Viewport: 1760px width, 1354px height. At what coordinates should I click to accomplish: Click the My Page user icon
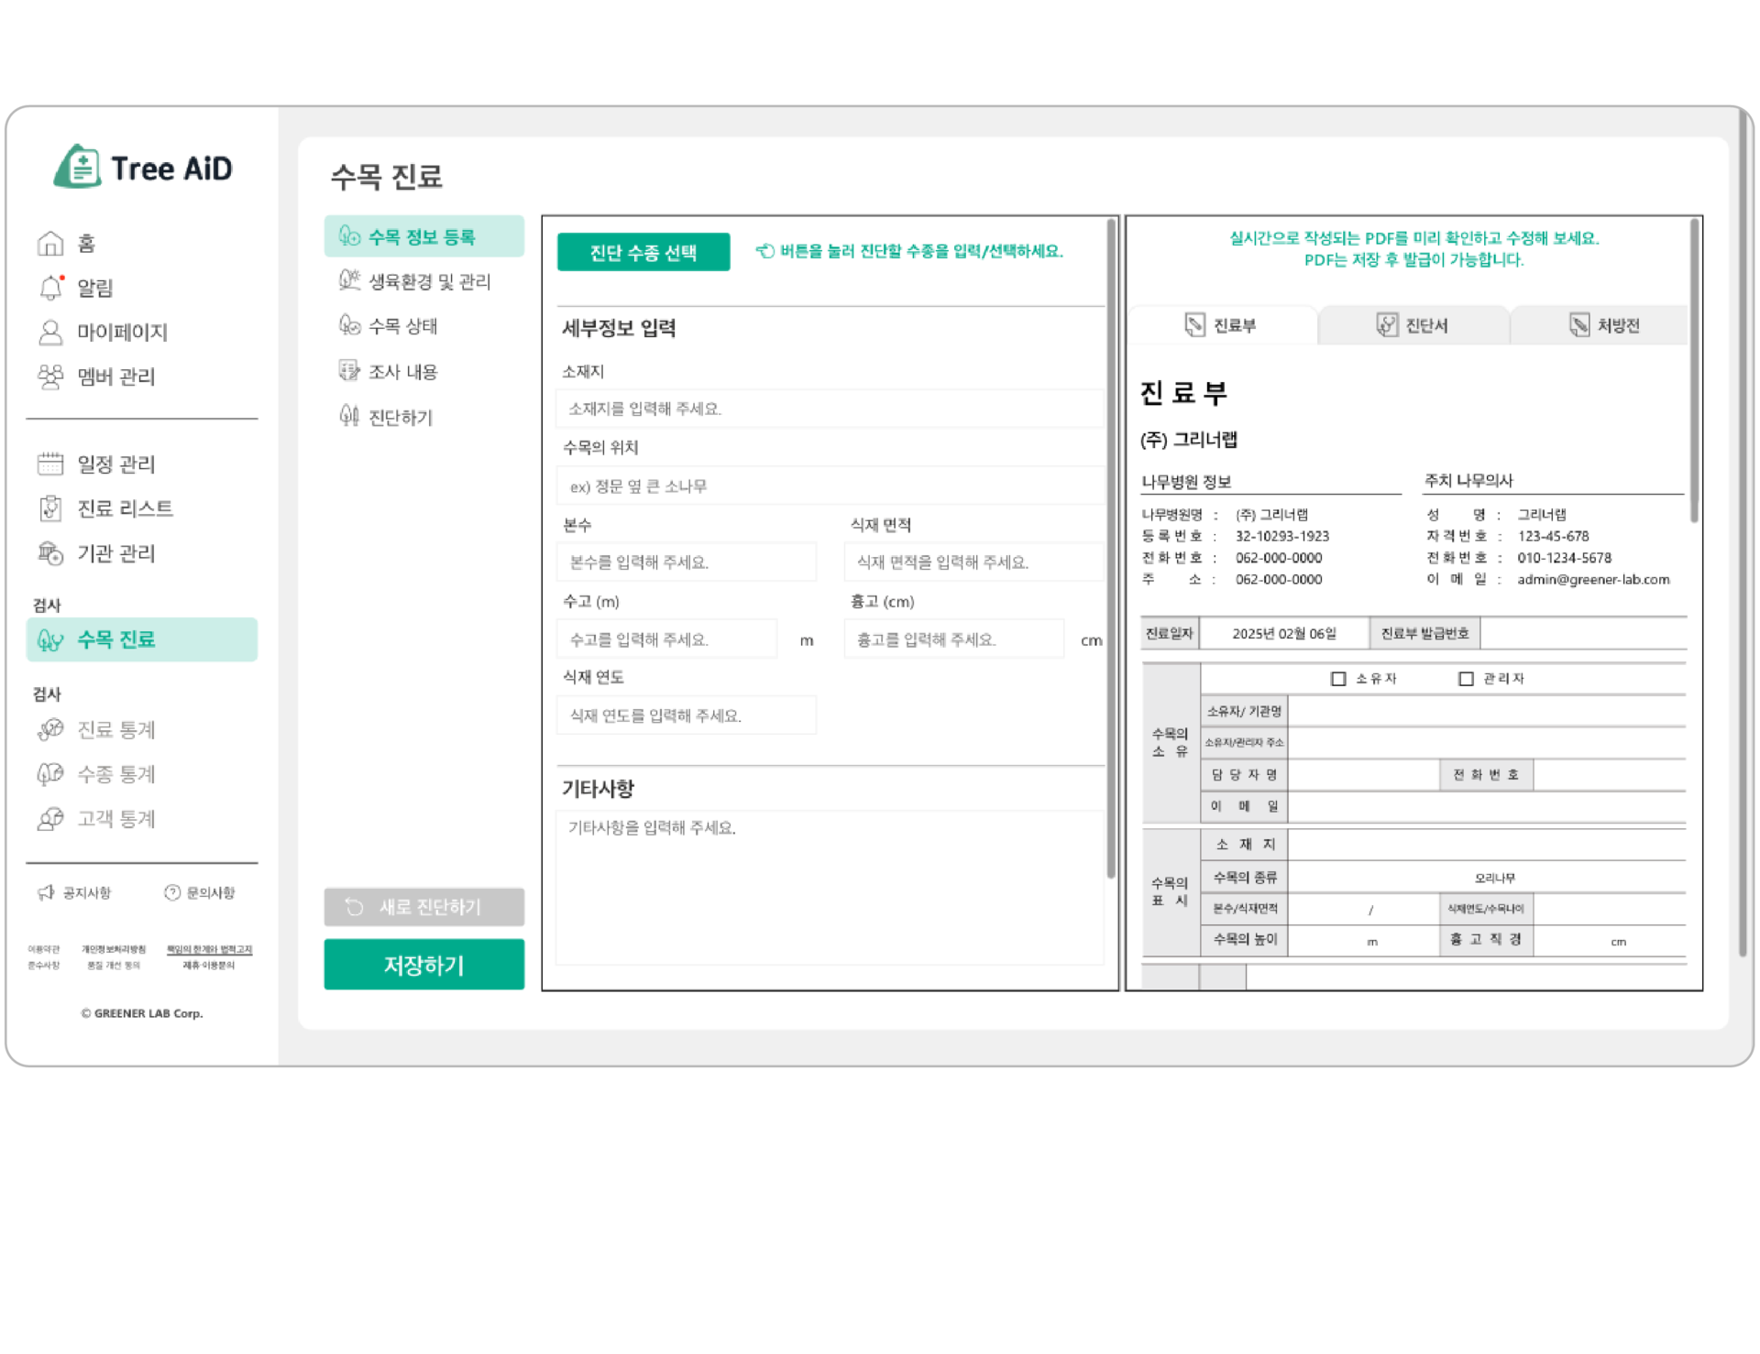pos(50,332)
